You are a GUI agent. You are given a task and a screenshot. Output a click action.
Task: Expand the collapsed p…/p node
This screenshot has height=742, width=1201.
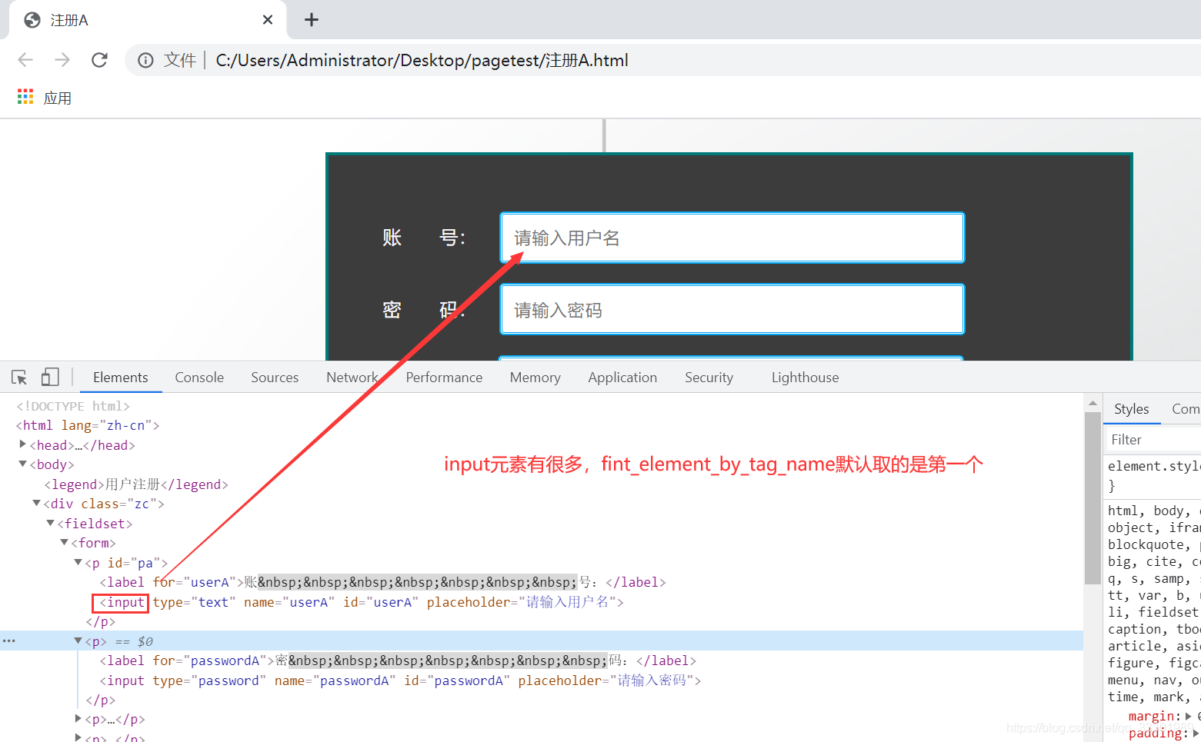[78, 719]
